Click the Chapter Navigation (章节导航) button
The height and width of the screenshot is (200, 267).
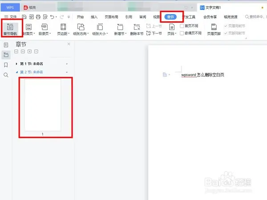(10, 29)
